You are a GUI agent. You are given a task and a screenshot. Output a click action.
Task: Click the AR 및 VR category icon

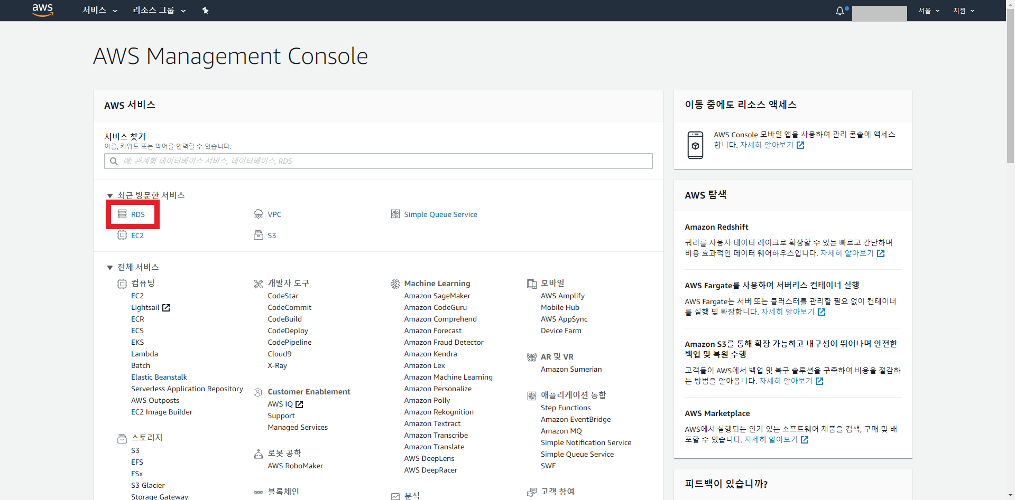pyautogui.click(x=532, y=357)
